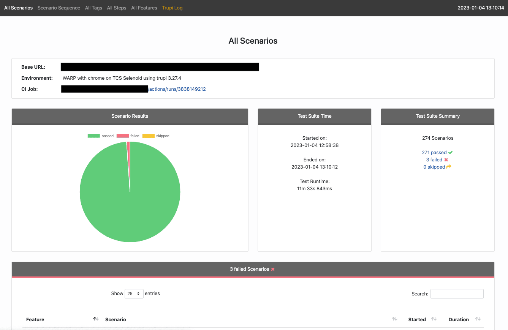Image resolution: width=508 pixels, height=330 pixels.
Task: Go to the All Features page
Action: pyautogui.click(x=144, y=8)
